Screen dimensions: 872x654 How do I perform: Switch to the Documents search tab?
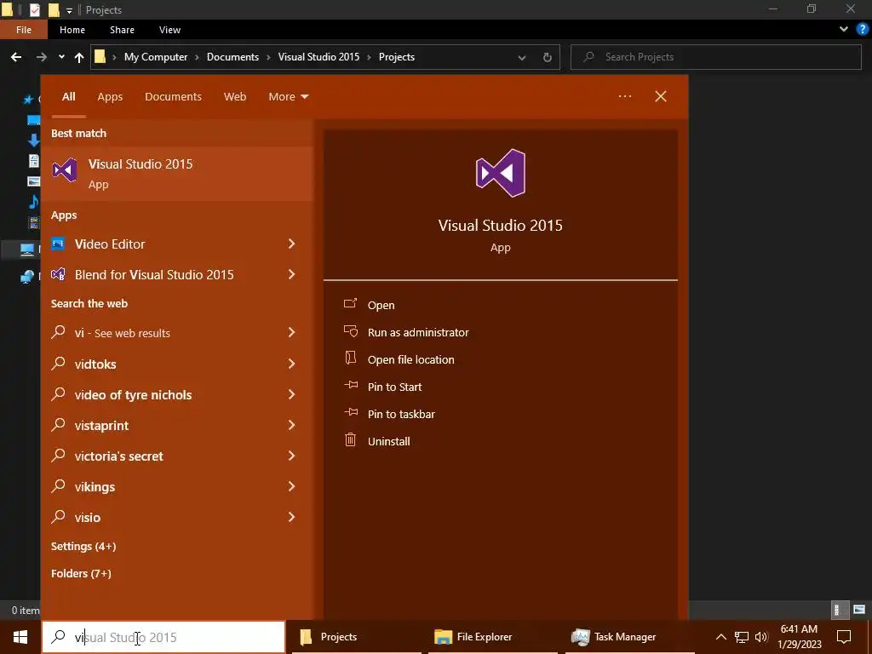point(173,97)
